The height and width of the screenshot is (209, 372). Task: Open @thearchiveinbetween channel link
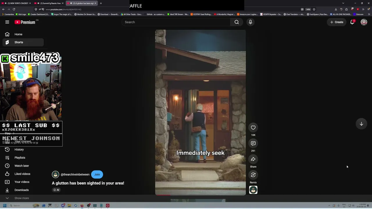click(x=75, y=174)
